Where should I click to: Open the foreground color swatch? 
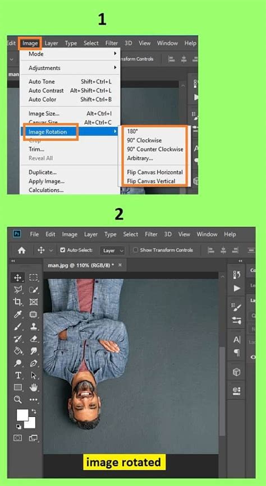pyautogui.click(x=22, y=415)
